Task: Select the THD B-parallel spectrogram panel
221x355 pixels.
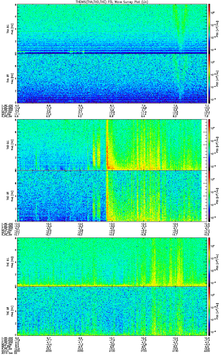Action: tap(109, 196)
